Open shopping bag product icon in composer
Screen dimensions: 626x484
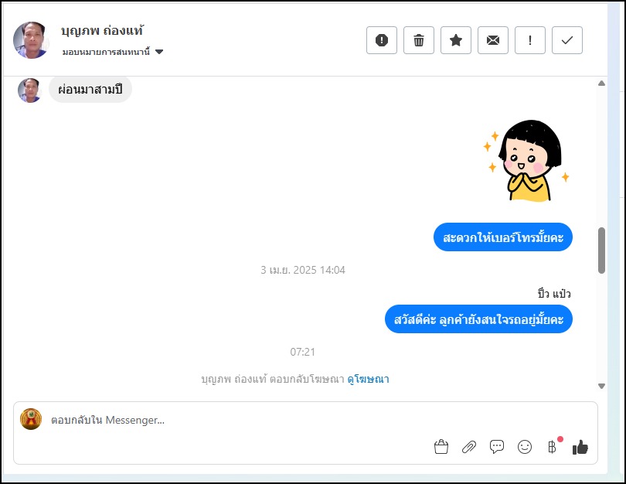click(441, 447)
